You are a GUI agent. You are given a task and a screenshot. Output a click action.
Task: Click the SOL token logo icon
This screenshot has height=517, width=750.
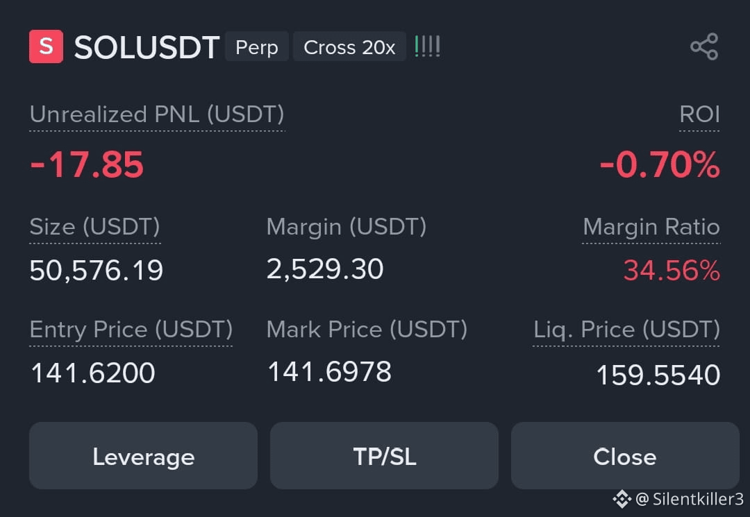[45, 46]
